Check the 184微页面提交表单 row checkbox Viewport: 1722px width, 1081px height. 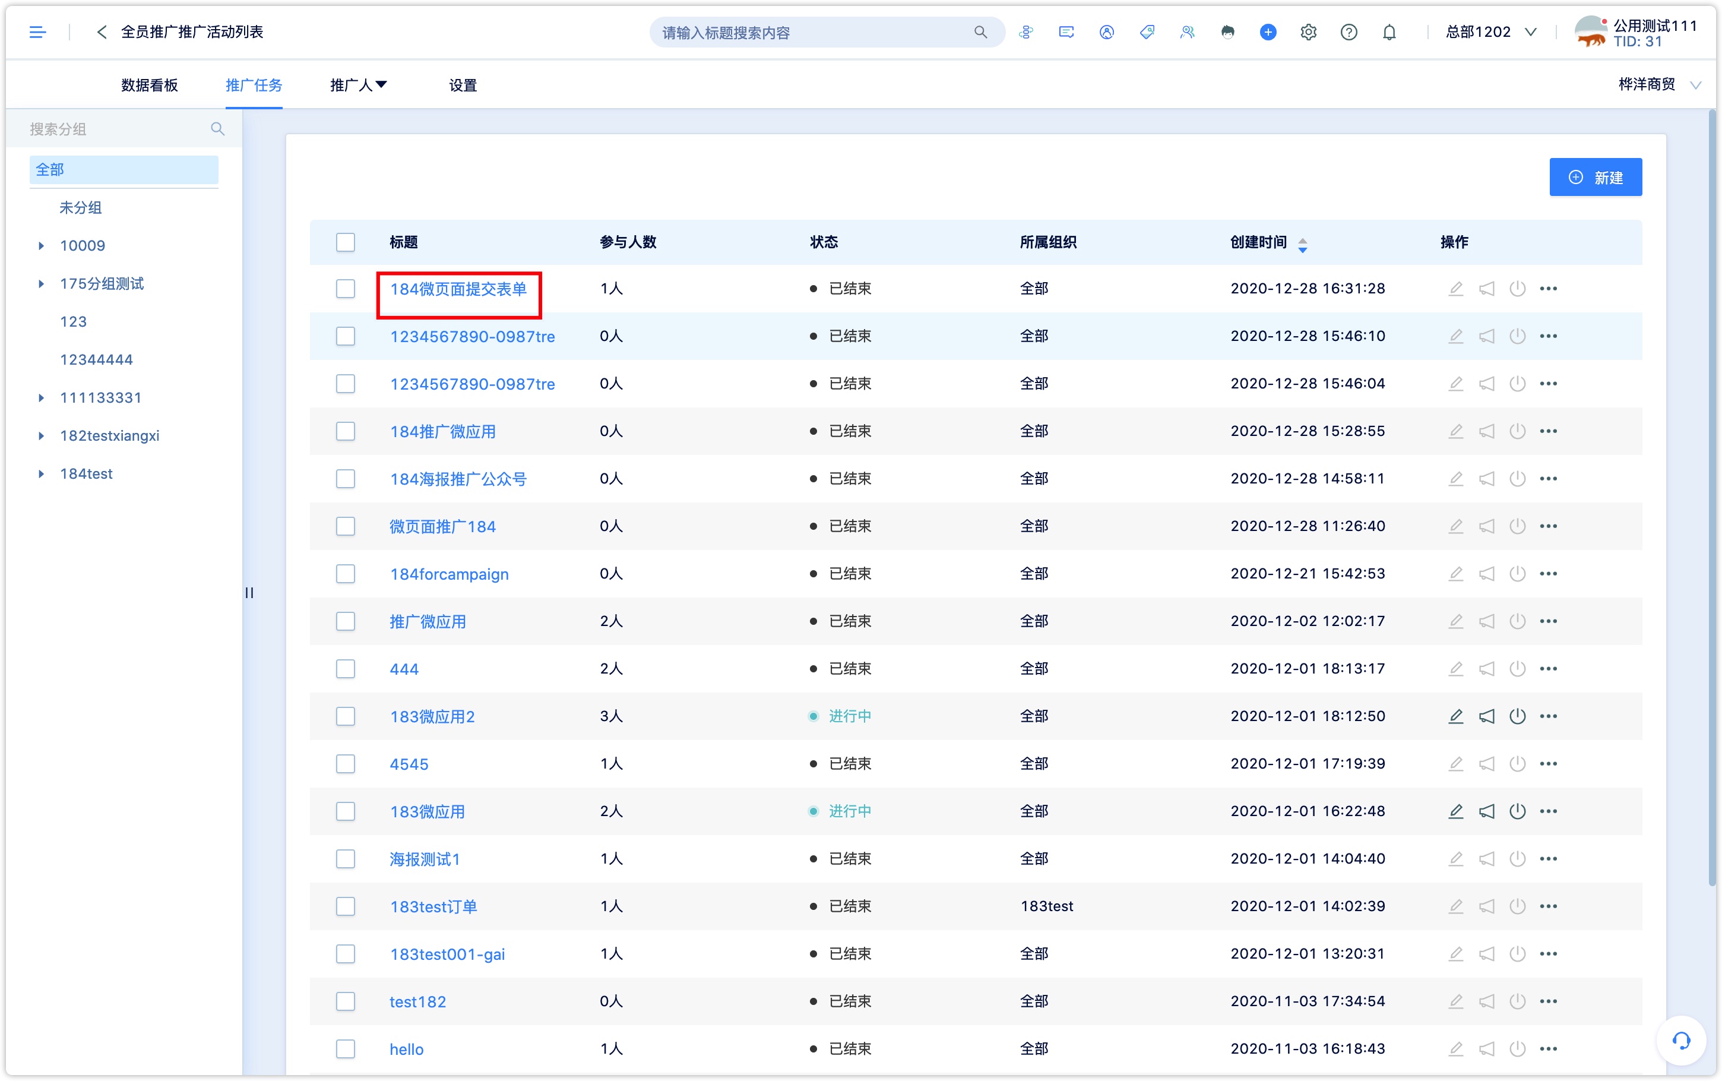345,288
